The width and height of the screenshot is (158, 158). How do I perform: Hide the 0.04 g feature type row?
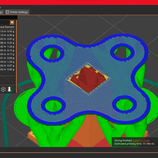7,58
